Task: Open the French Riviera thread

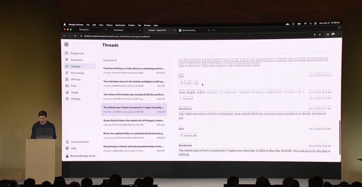Action: pos(134,71)
